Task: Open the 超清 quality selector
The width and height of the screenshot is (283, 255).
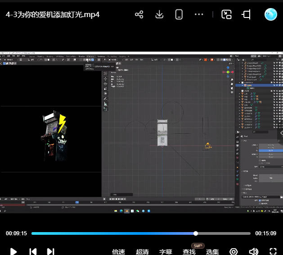Action: tap(142, 252)
